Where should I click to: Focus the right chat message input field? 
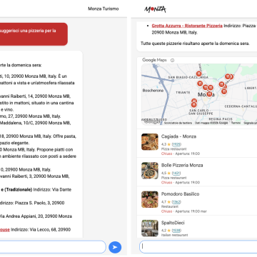pos(198,247)
